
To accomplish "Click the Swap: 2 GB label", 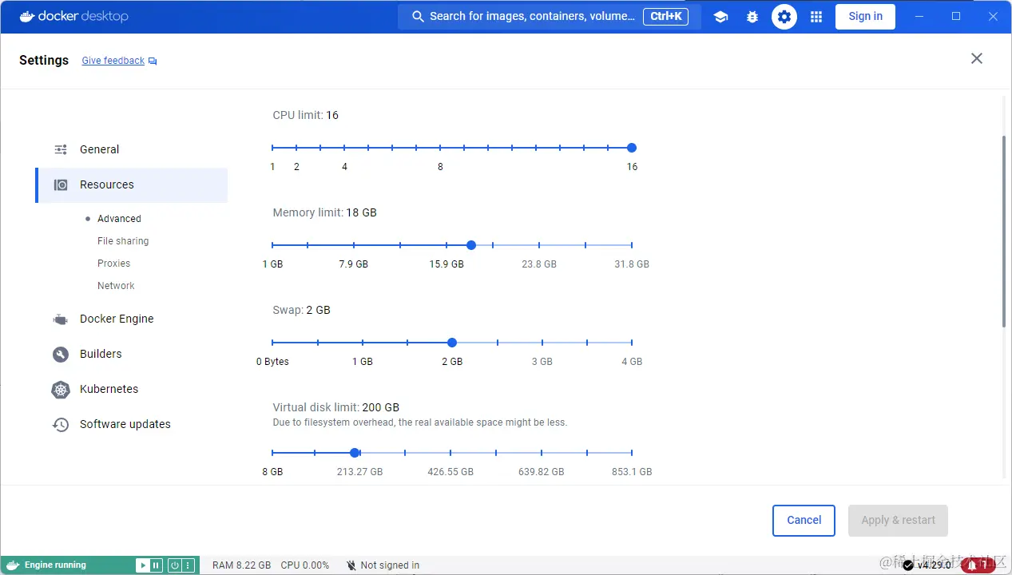I will pyautogui.click(x=301, y=310).
